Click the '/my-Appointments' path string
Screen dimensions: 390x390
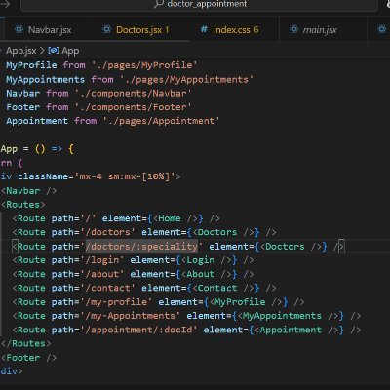[130, 316]
